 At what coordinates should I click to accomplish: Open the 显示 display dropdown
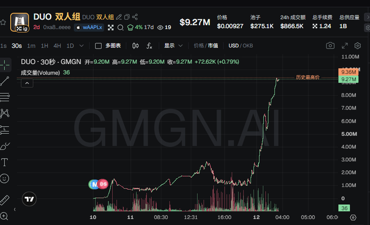click(173, 46)
